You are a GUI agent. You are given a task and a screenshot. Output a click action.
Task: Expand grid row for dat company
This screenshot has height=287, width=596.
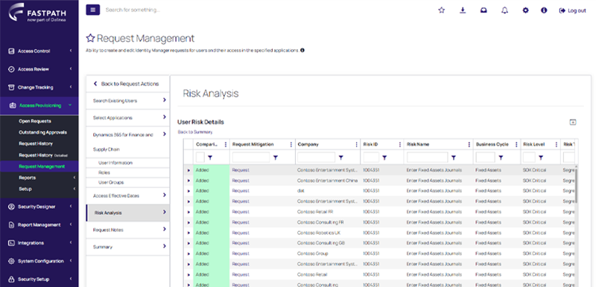pos(188,191)
